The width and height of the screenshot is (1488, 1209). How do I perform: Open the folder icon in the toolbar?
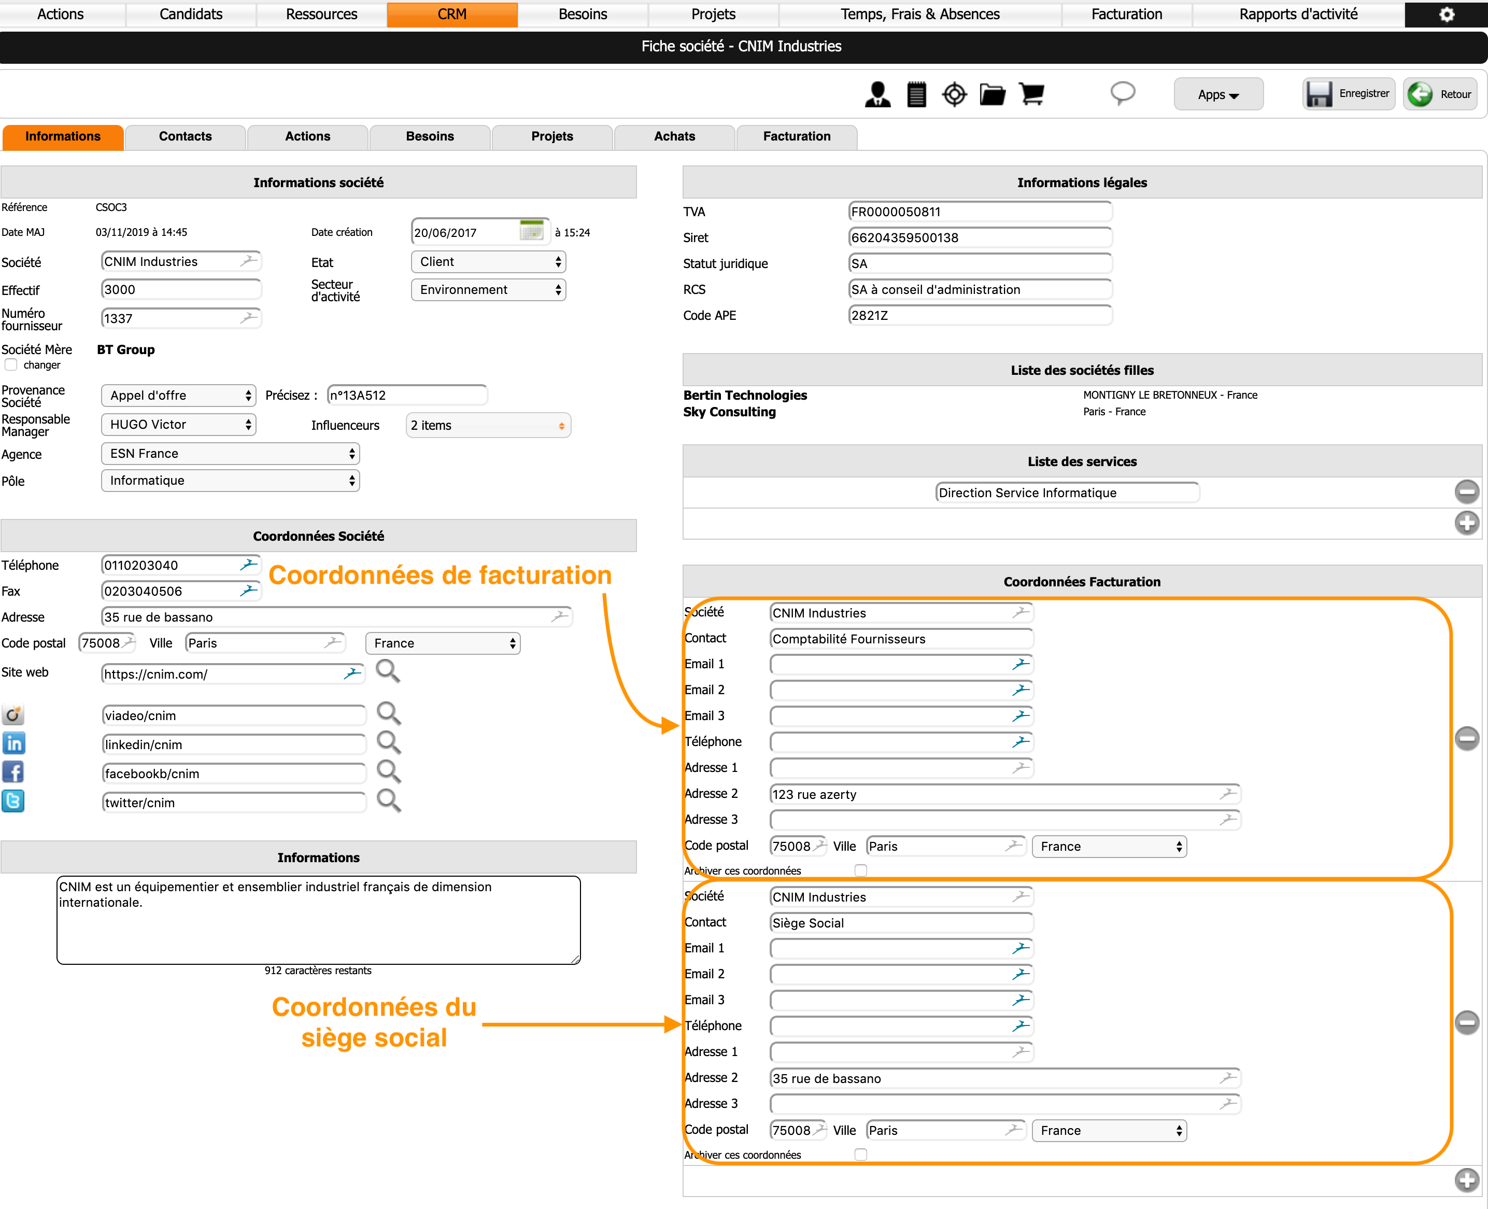tap(992, 94)
